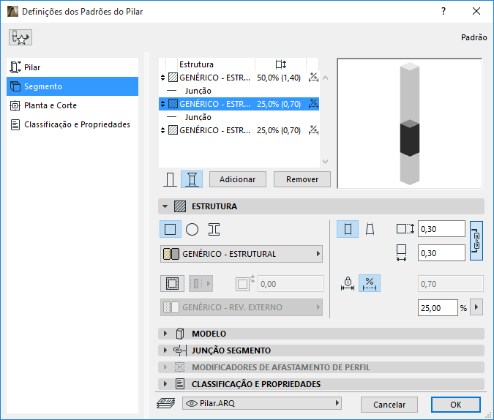Click the OK button
The image size is (494, 420).
coord(455,405)
